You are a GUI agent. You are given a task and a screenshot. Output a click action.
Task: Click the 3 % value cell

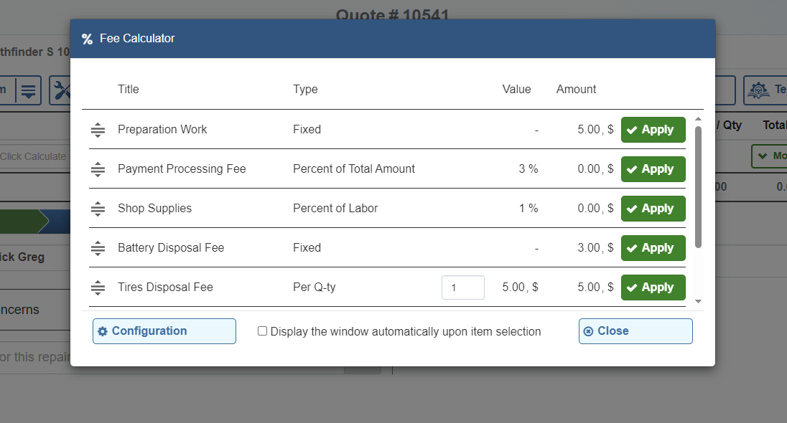pos(528,169)
